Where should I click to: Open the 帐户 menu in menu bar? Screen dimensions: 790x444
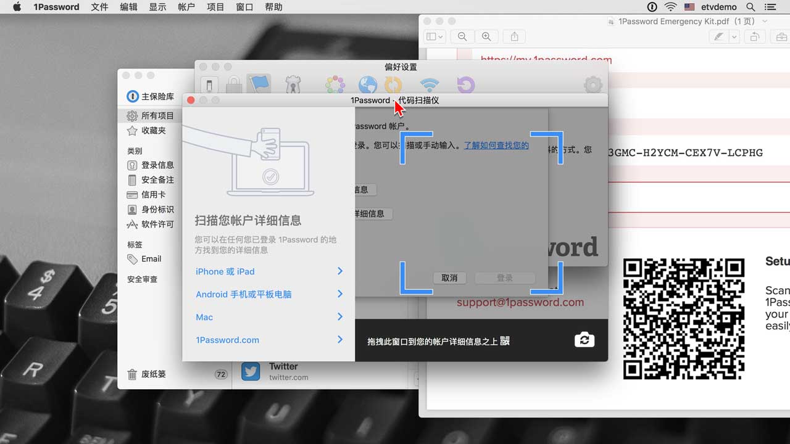tap(186, 7)
